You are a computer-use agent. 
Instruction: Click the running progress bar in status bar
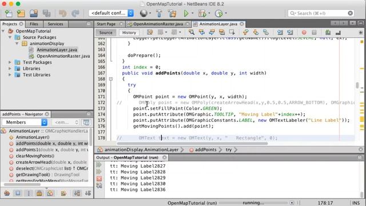tap(253, 203)
